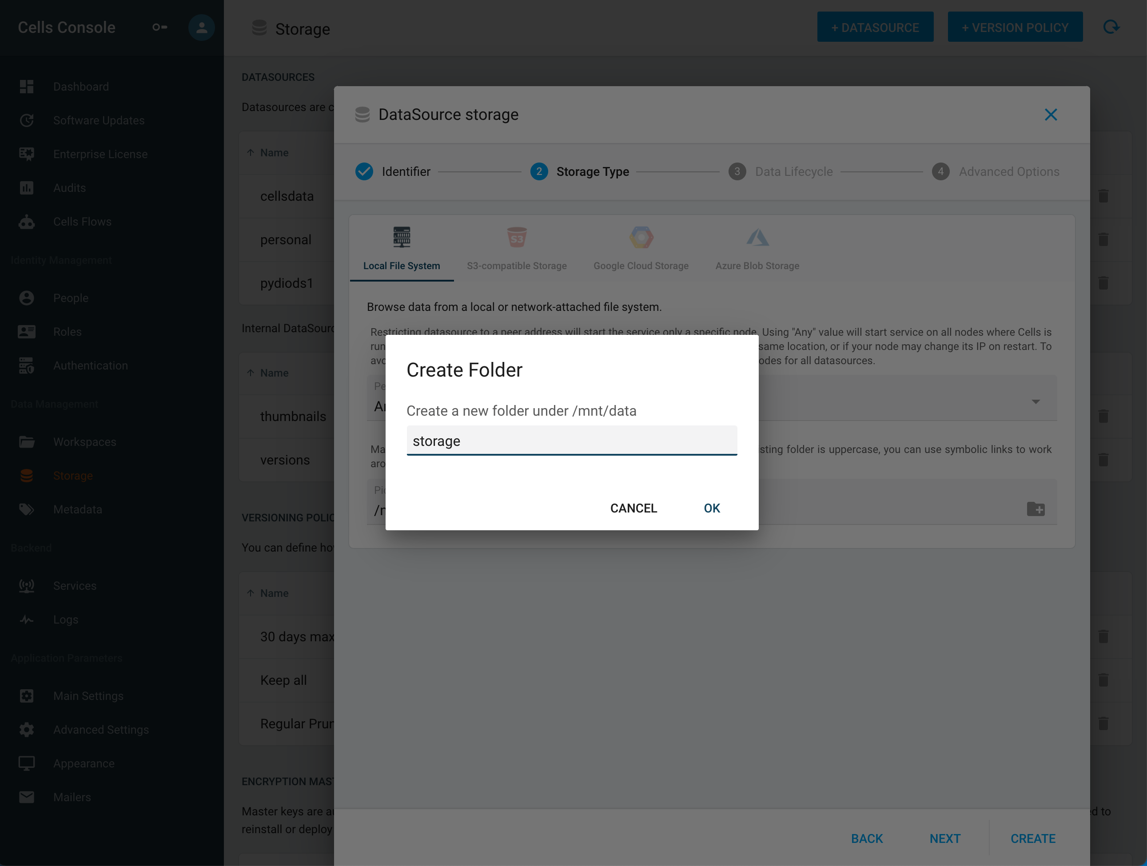Open the thumbnails row
Image resolution: width=1147 pixels, height=866 pixels.
(287, 417)
